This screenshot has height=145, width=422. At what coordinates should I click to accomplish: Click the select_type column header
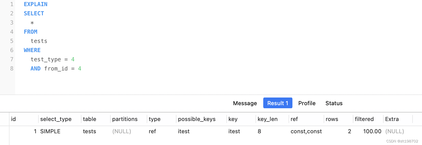56,119
